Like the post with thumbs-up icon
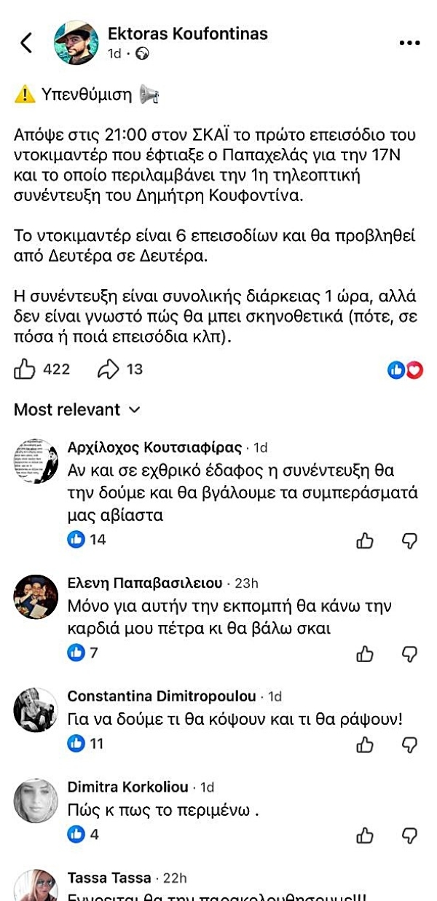The height and width of the screenshot is (901, 437). click(25, 369)
